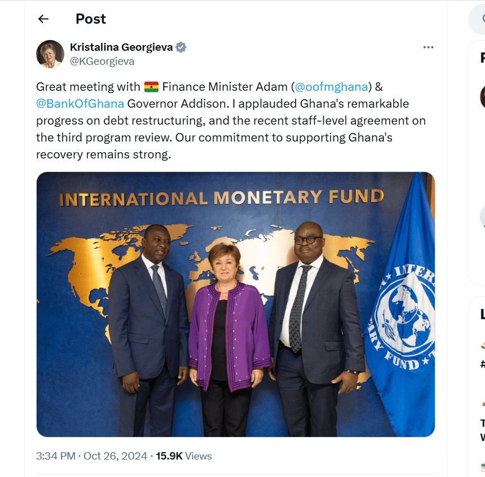Open the @BankOfGhana mention

[80, 104]
